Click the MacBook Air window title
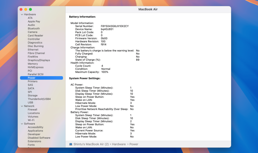This screenshot has height=153, width=258. (148, 9)
